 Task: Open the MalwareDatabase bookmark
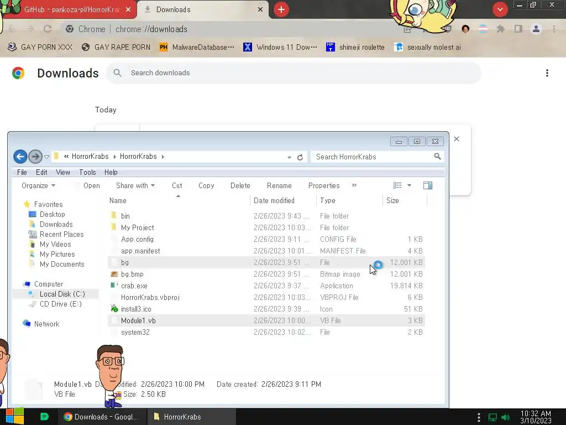(x=197, y=48)
